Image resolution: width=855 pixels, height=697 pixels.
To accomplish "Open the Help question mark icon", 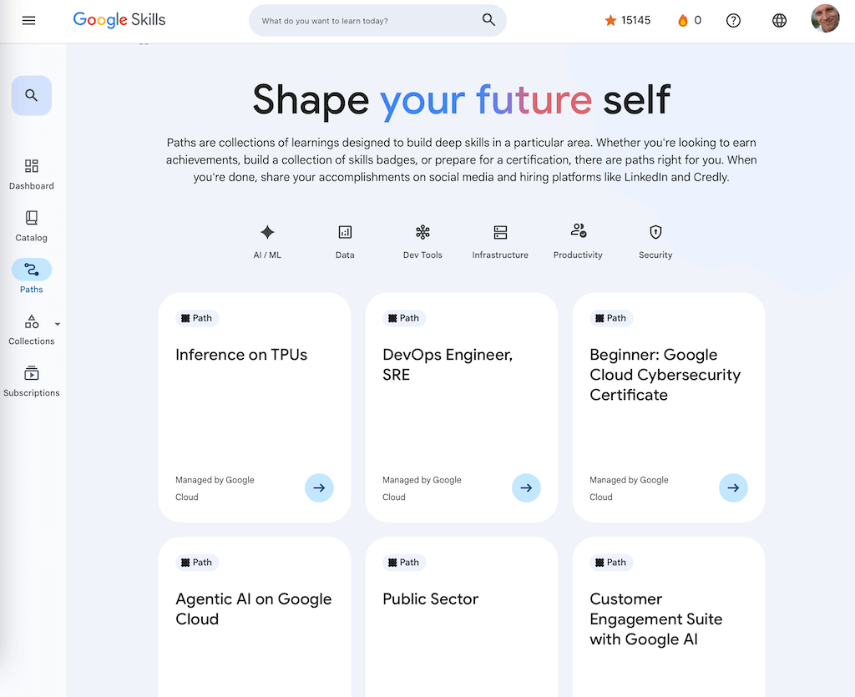I will coord(733,20).
